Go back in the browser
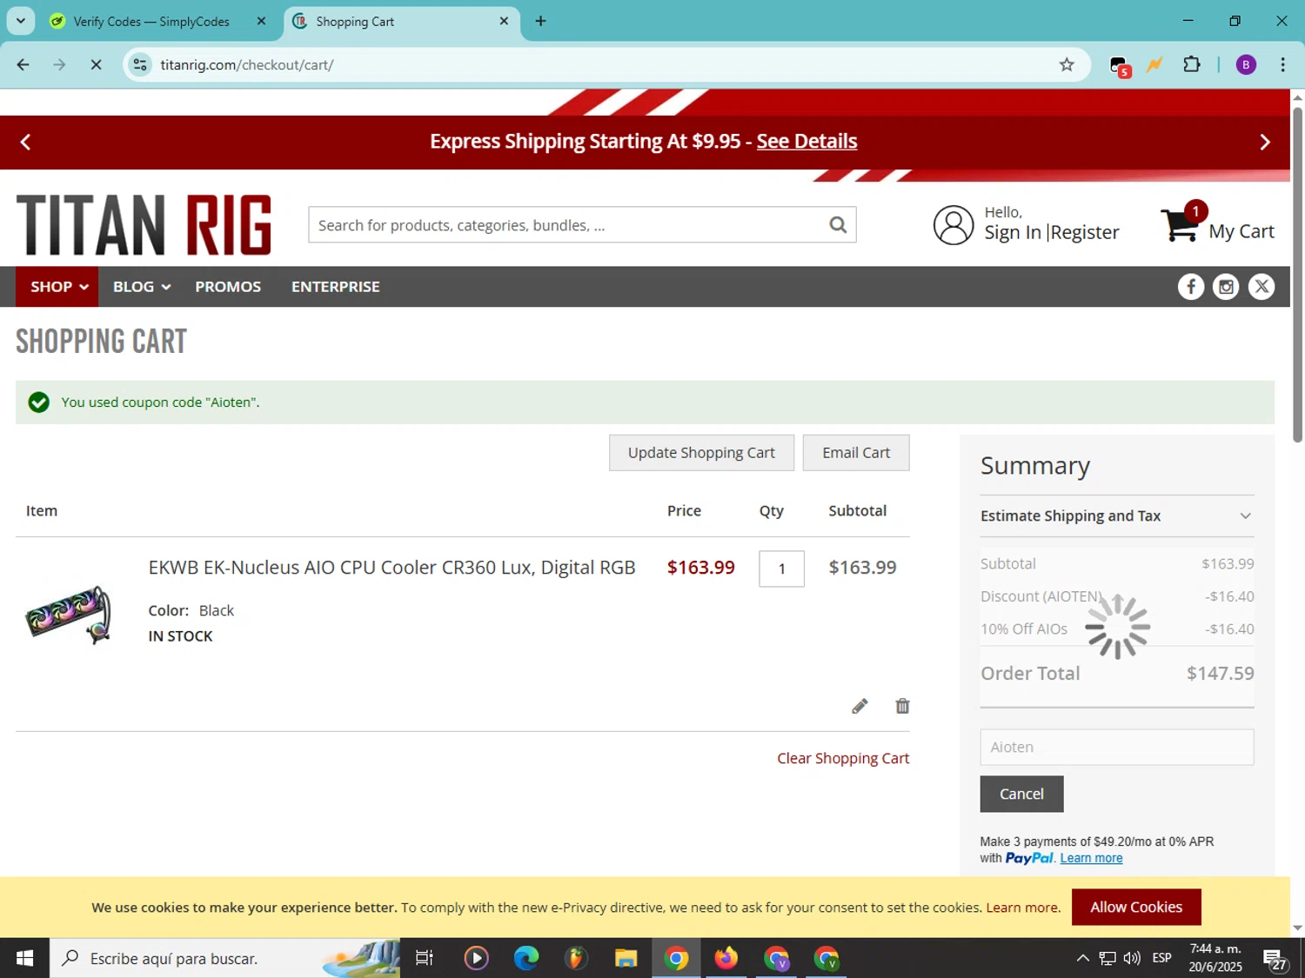Image resolution: width=1305 pixels, height=978 pixels. (23, 64)
